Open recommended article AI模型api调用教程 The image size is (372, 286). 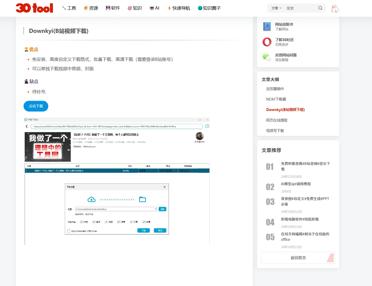click(x=296, y=184)
